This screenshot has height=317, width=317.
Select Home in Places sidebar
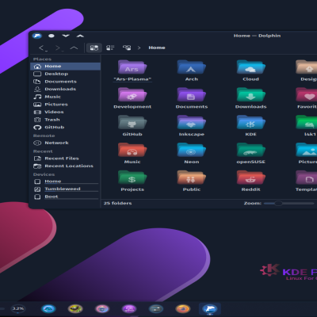(x=65, y=67)
